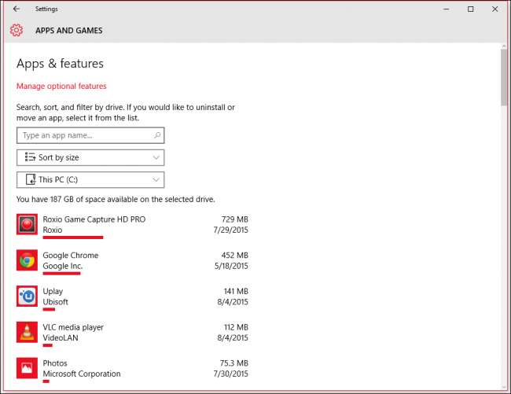Click the Microsoft Corporation publisher text
Image resolution: width=511 pixels, height=394 pixels.
[82, 374]
